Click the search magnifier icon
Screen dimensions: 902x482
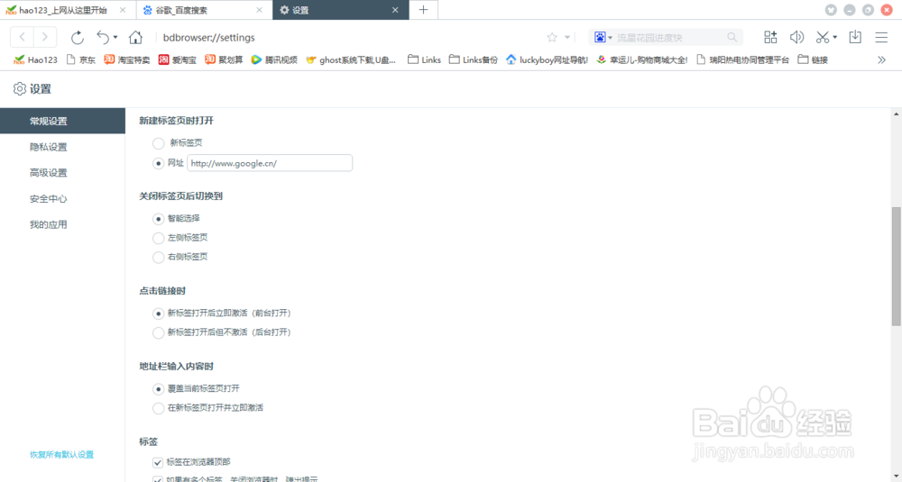[x=732, y=37]
